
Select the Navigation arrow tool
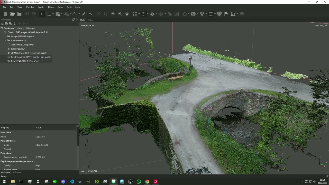(42, 14)
